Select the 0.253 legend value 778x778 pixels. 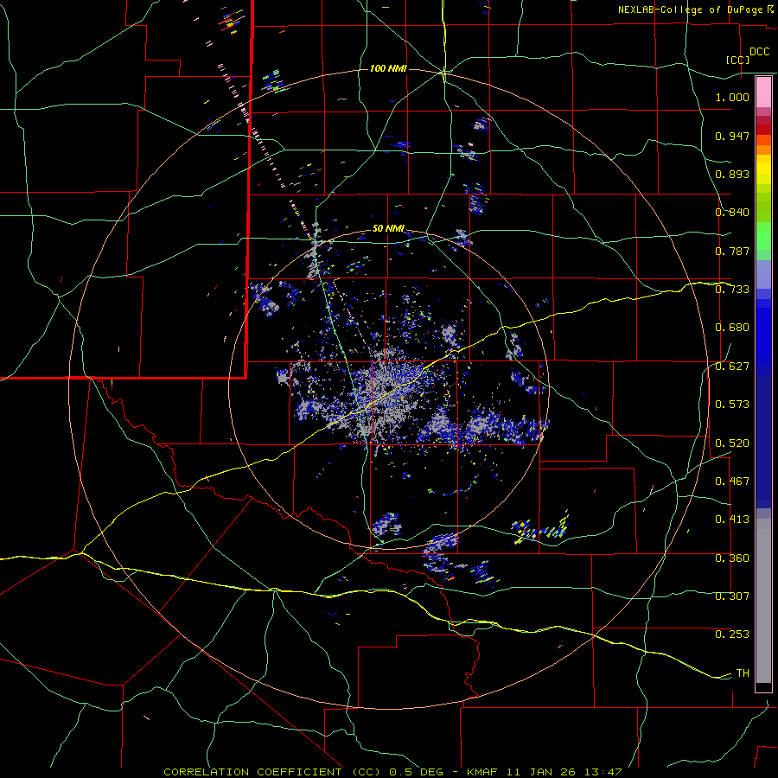(732, 635)
